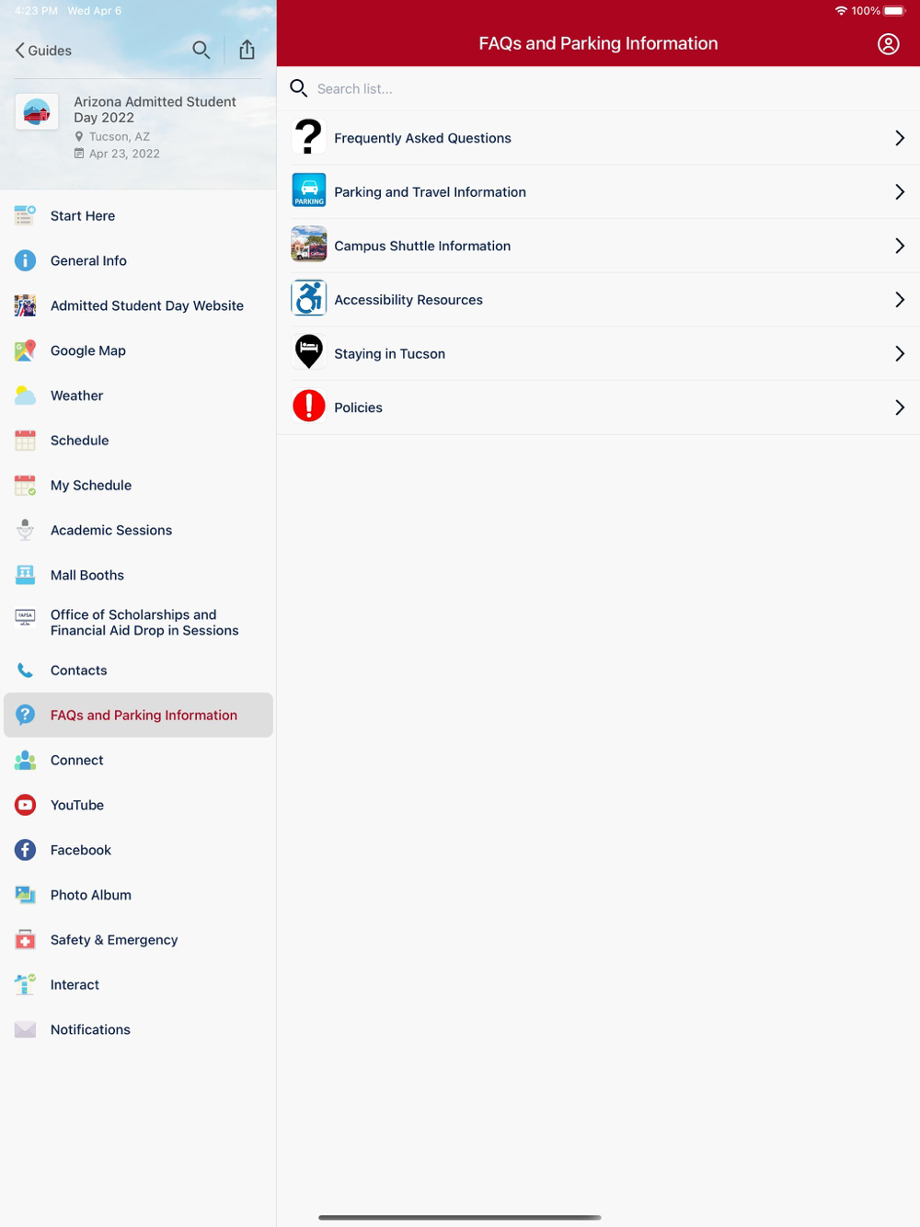Open the Schedule menu item
The width and height of the screenshot is (920, 1227).
[138, 441]
